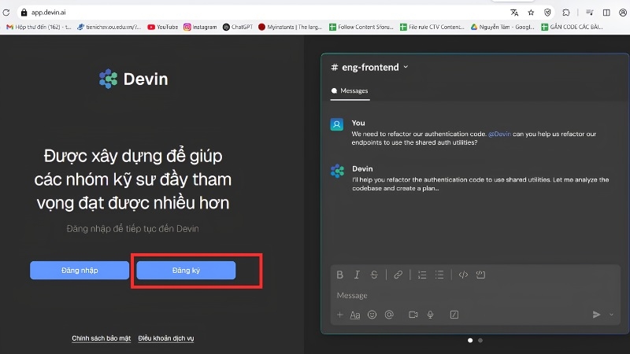Send the message with arrow icon
This screenshot has height=354, width=630.
(597, 315)
